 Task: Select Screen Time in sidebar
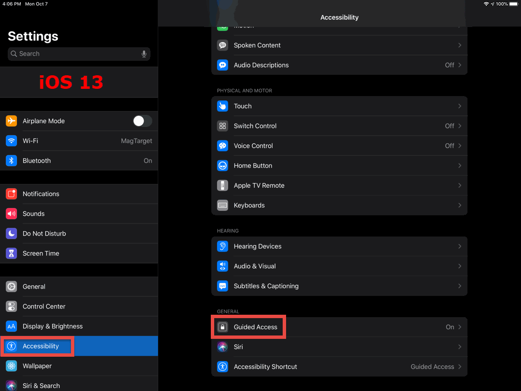(x=79, y=253)
